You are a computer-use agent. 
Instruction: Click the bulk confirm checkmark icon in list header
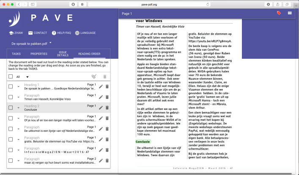[x=94, y=77]
